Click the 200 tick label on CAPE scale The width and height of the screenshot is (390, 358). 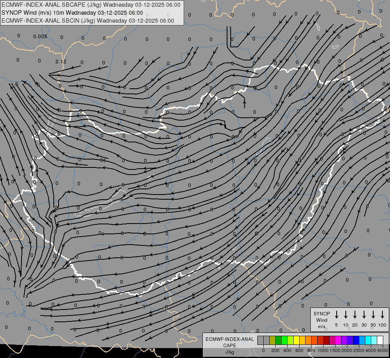point(275,350)
